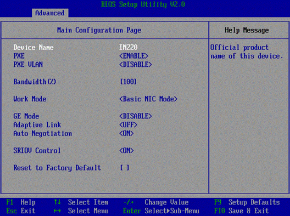The image size is (290, 216).
Task: Click the Official product name help text
Action: click(x=247, y=52)
